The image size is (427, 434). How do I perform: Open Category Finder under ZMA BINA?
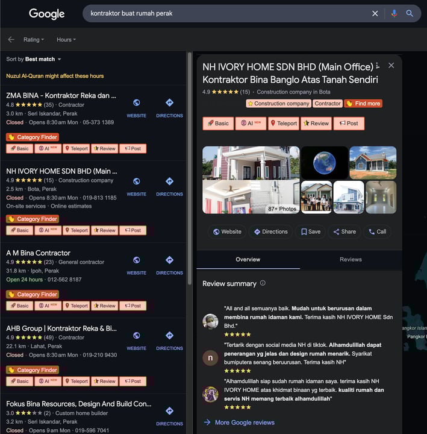[33, 137]
